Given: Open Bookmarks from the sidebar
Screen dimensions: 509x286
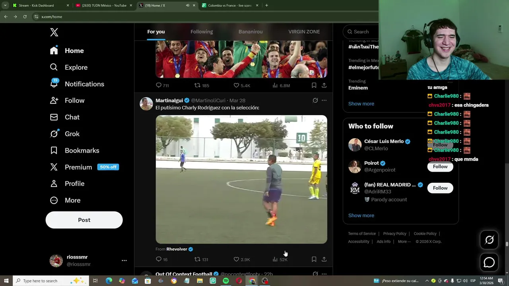Looking at the screenshot, I should coord(74,151).
